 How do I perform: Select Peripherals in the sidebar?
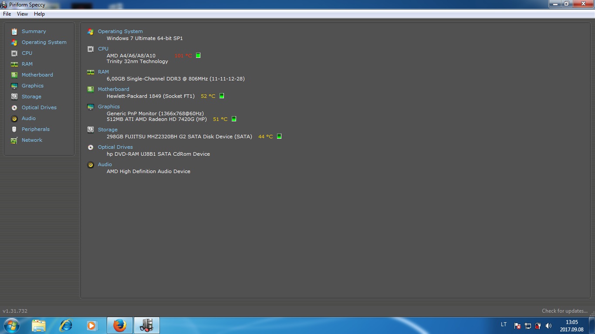coord(36,129)
